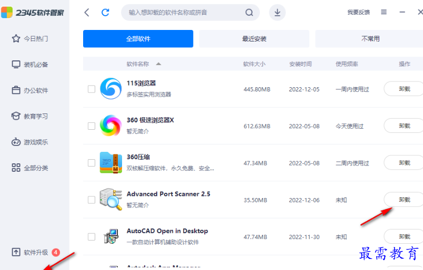Click the 360压缩 app icon

[110, 162]
